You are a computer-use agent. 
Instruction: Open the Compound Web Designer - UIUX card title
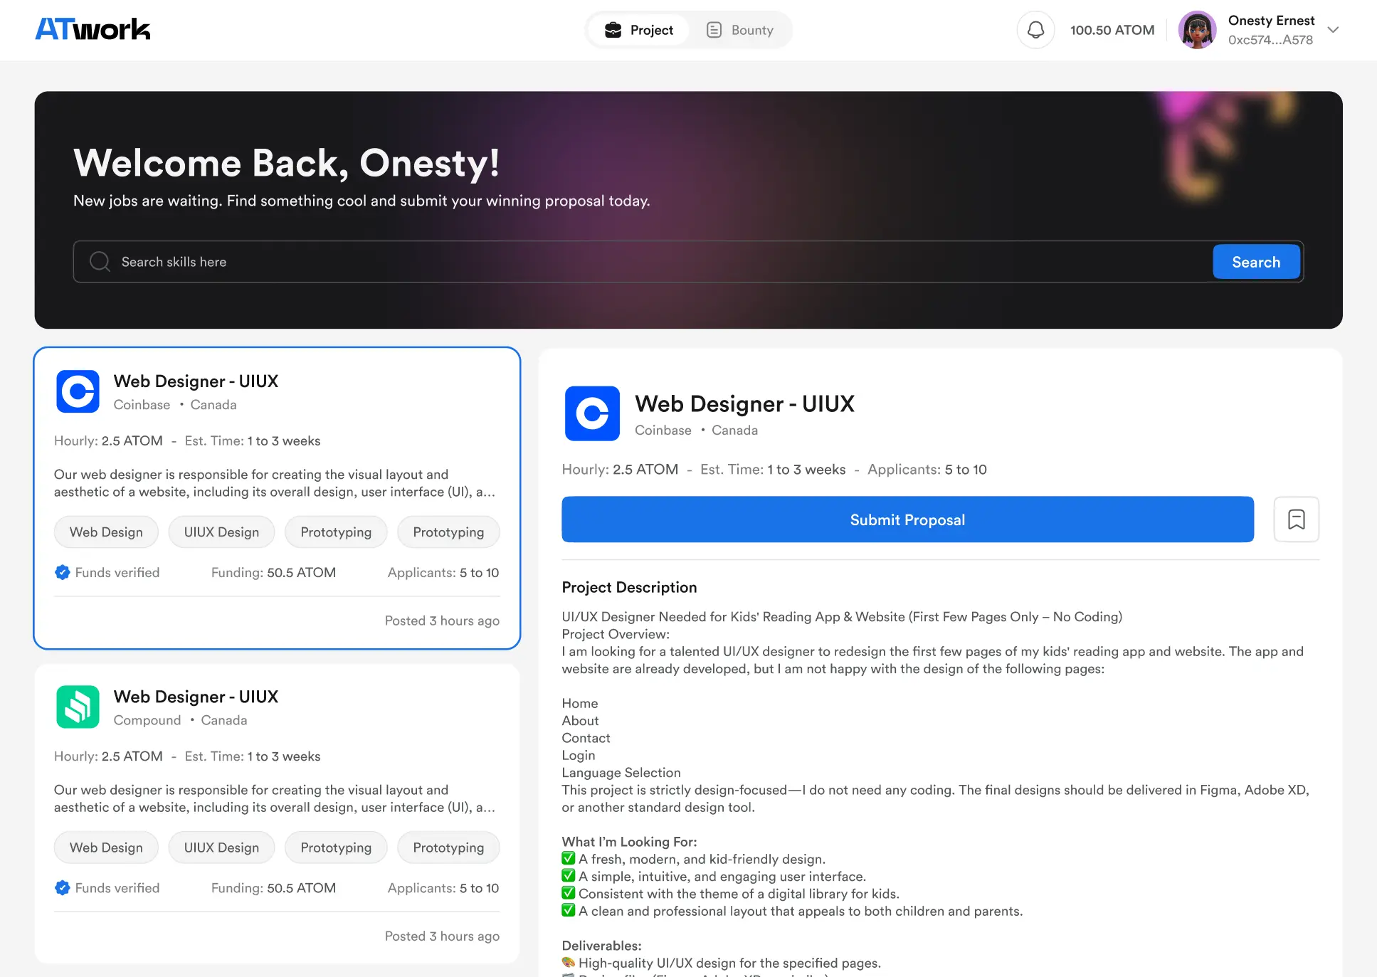[196, 697]
